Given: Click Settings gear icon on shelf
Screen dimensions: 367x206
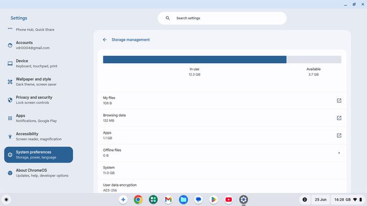Looking at the screenshot, I should (x=243, y=200).
